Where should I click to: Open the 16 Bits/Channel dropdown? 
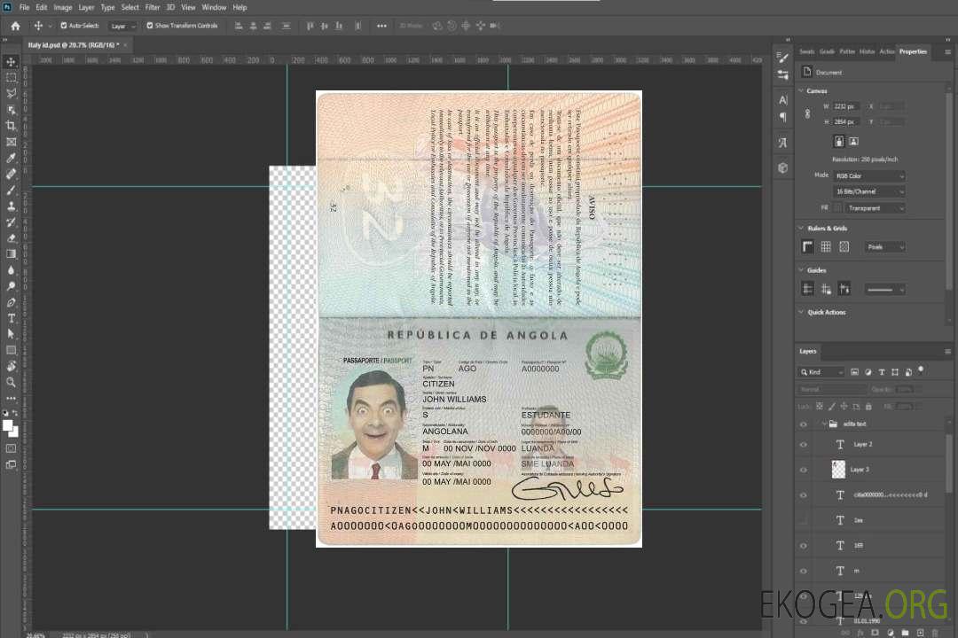[x=869, y=191]
